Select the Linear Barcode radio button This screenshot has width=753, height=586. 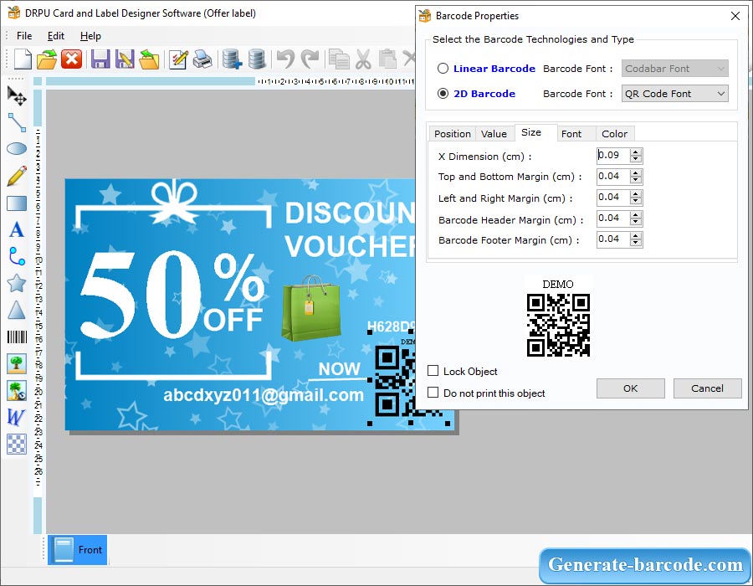[x=443, y=69]
